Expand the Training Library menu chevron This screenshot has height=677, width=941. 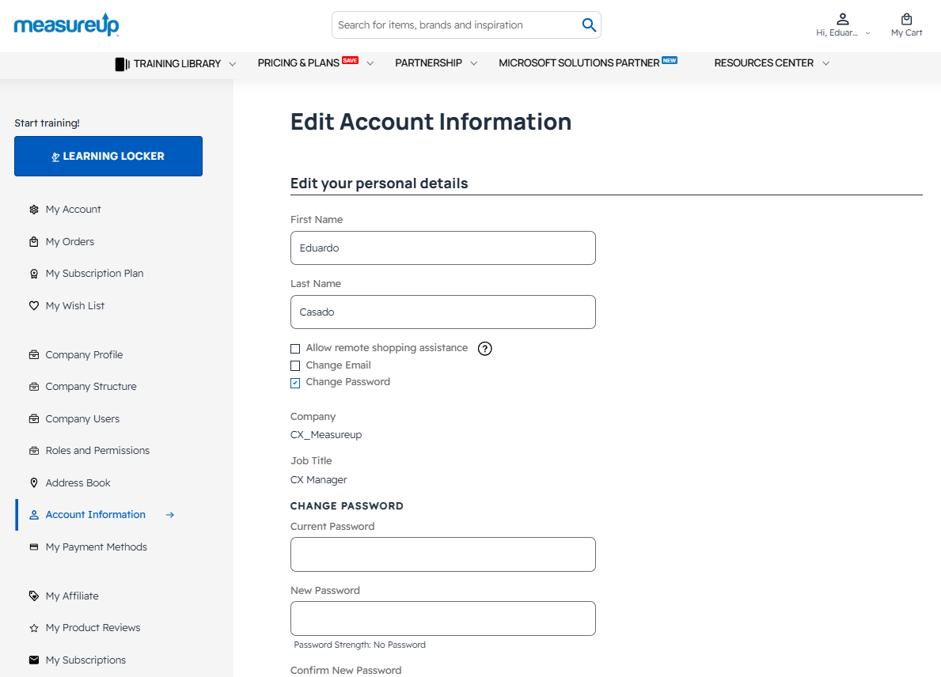tap(232, 63)
